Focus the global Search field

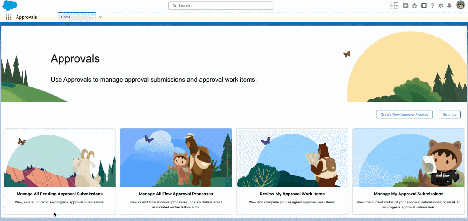tap(221, 6)
